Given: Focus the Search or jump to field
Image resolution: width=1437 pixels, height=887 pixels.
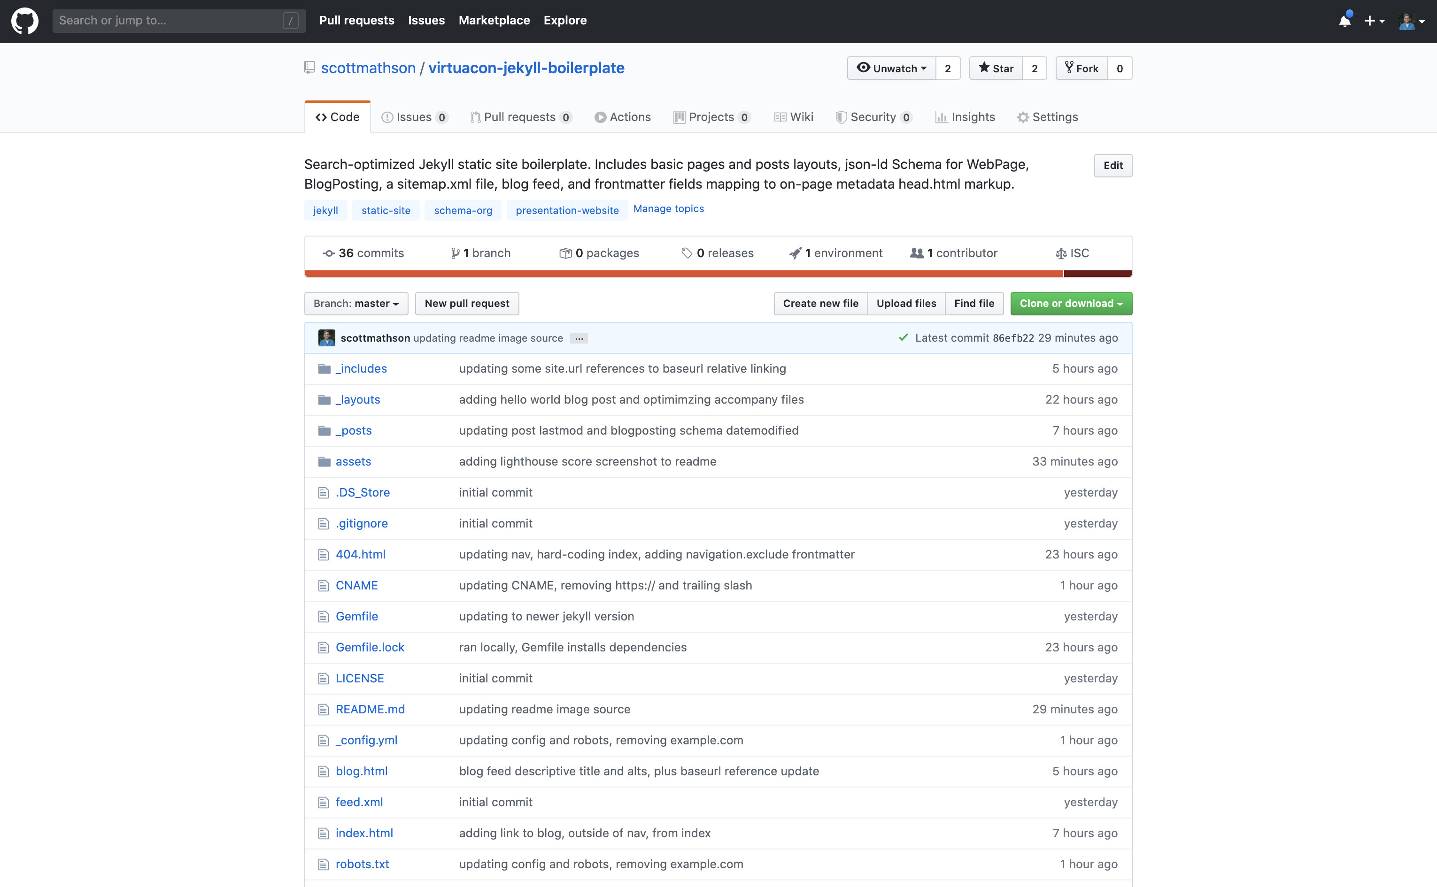Looking at the screenshot, I should [179, 21].
